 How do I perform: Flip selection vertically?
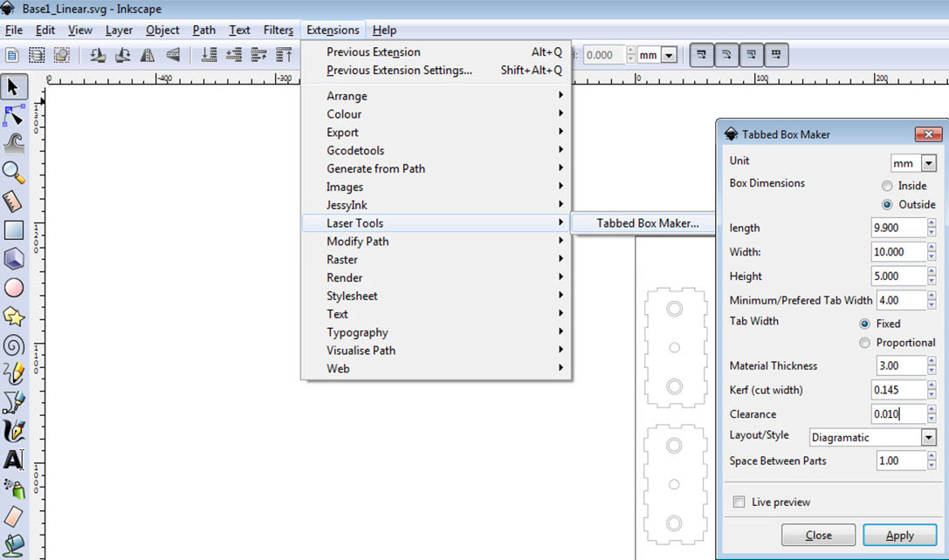(173, 55)
